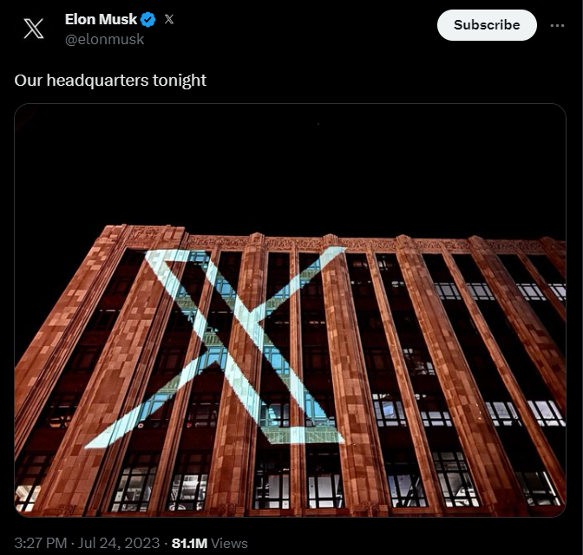Click the "Views" label

[229, 543]
